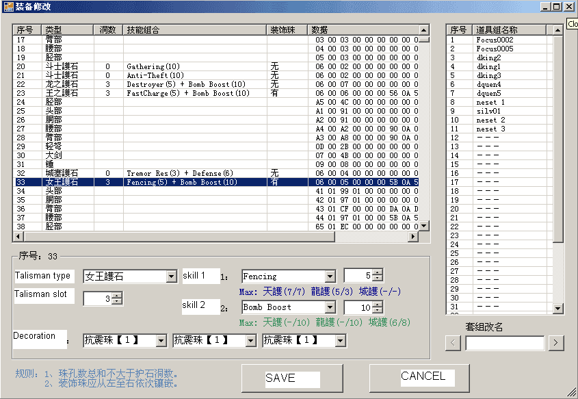Viewport: 578px width, 399px height.
Task: Select row 32 Tremor Res(3) + Defense(6)
Action: pos(215,173)
